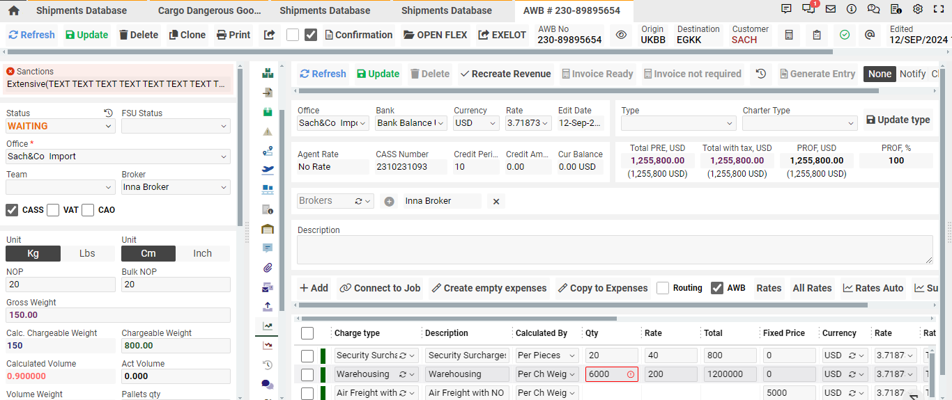Open Calculated By dropdown for Security Surcharge
The width and height of the screenshot is (952, 400).
547,355
